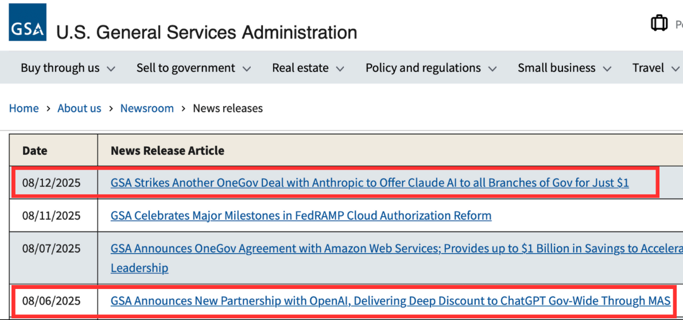Open OpenAI ChatGPT partnership article

coord(390,301)
